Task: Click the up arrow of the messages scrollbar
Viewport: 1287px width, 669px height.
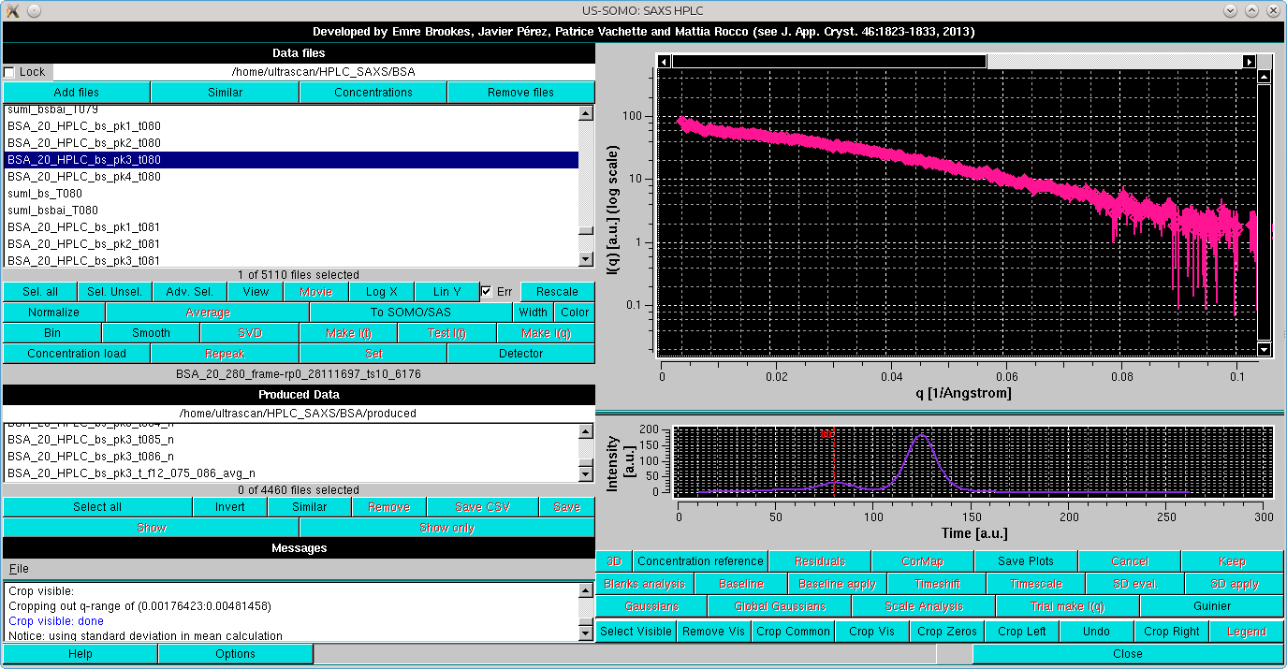Action: [586, 589]
